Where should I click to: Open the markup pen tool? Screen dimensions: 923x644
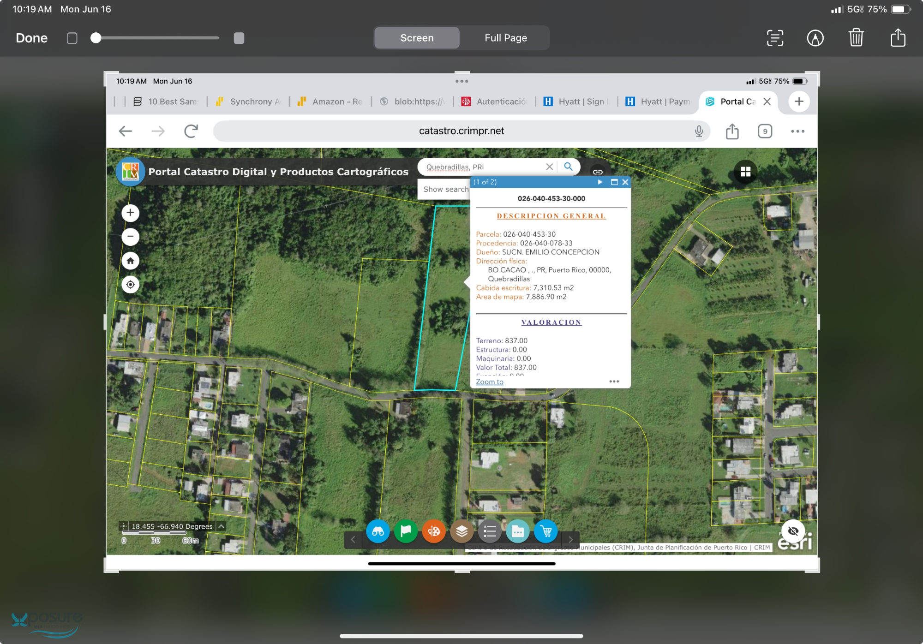point(815,38)
